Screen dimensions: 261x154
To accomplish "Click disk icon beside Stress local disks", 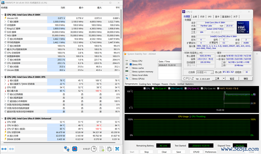I will [x=127, y=75].
